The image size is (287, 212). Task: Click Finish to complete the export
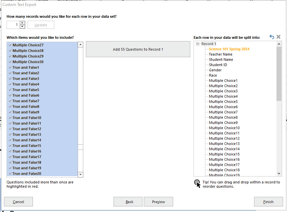coord(268,201)
